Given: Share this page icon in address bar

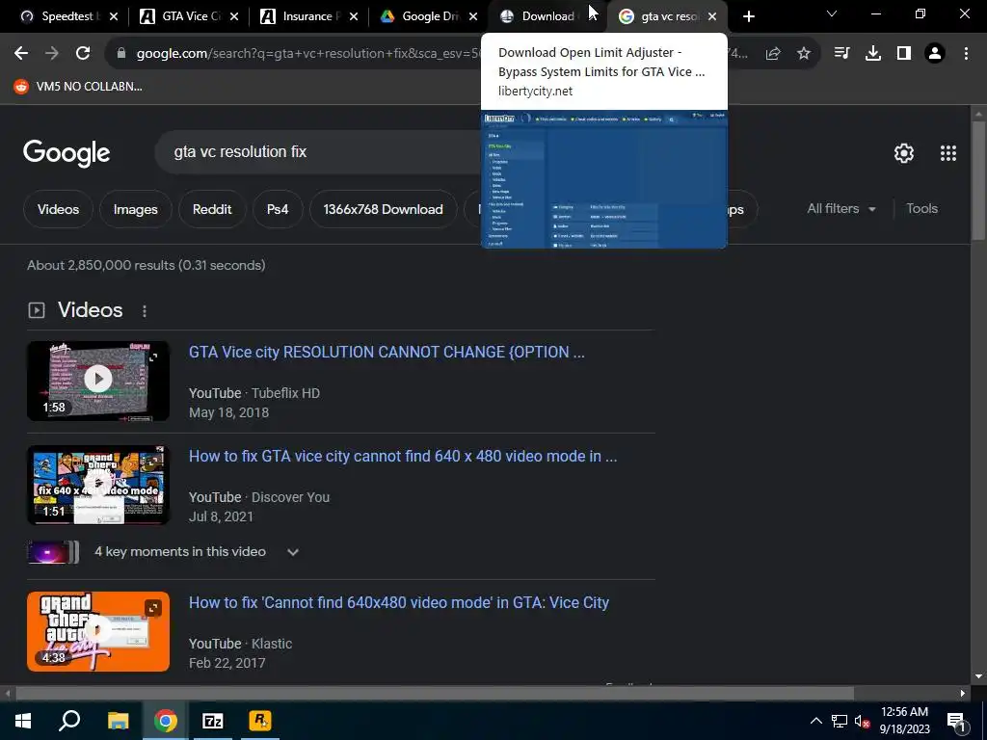Looking at the screenshot, I should [773, 54].
